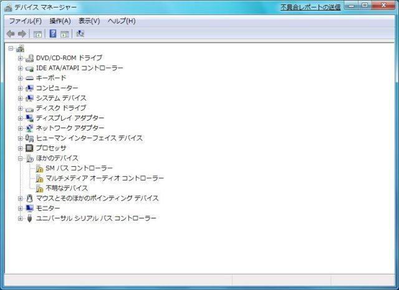
Task: Expand ユニバーサル シリアル バス コントローラー node
Action: [21, 218]
